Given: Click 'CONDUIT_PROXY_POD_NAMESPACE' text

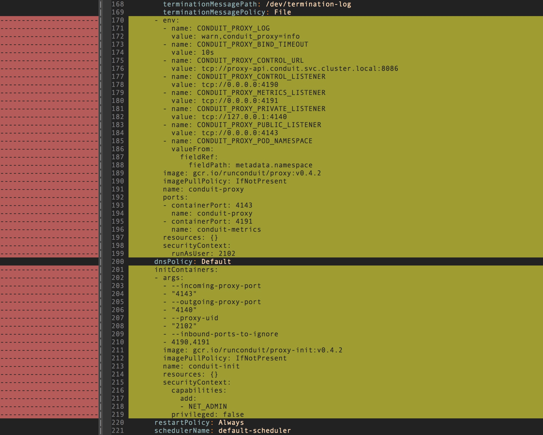Looking at the screenshot, I should 255,141.
